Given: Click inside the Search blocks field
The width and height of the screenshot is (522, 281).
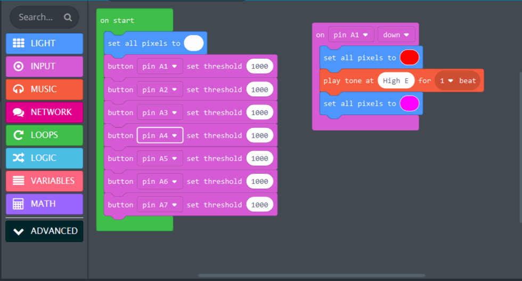Looking at the screenshot, I should click(x=36, y=17).
